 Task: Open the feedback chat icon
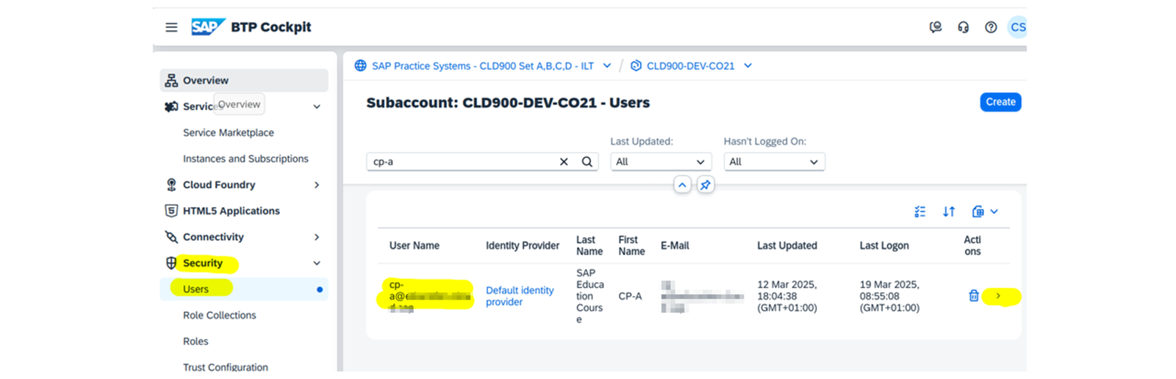coord(936,27)
